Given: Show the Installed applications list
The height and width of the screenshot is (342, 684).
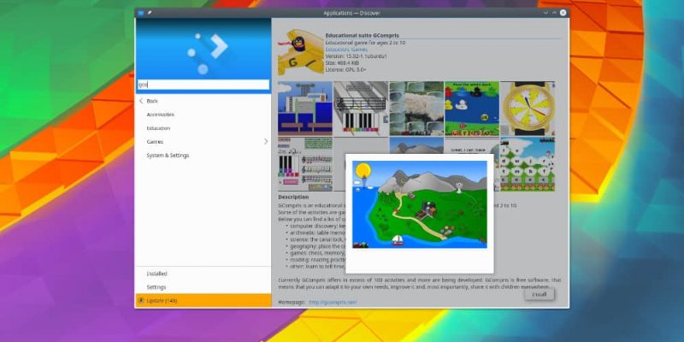Looking at the screenshot, I should (203, 274).
